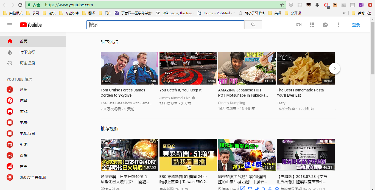Screen dimensions: 375x190
Task: Open 焦点 in the sidebar
Action: tap(33, 166)
